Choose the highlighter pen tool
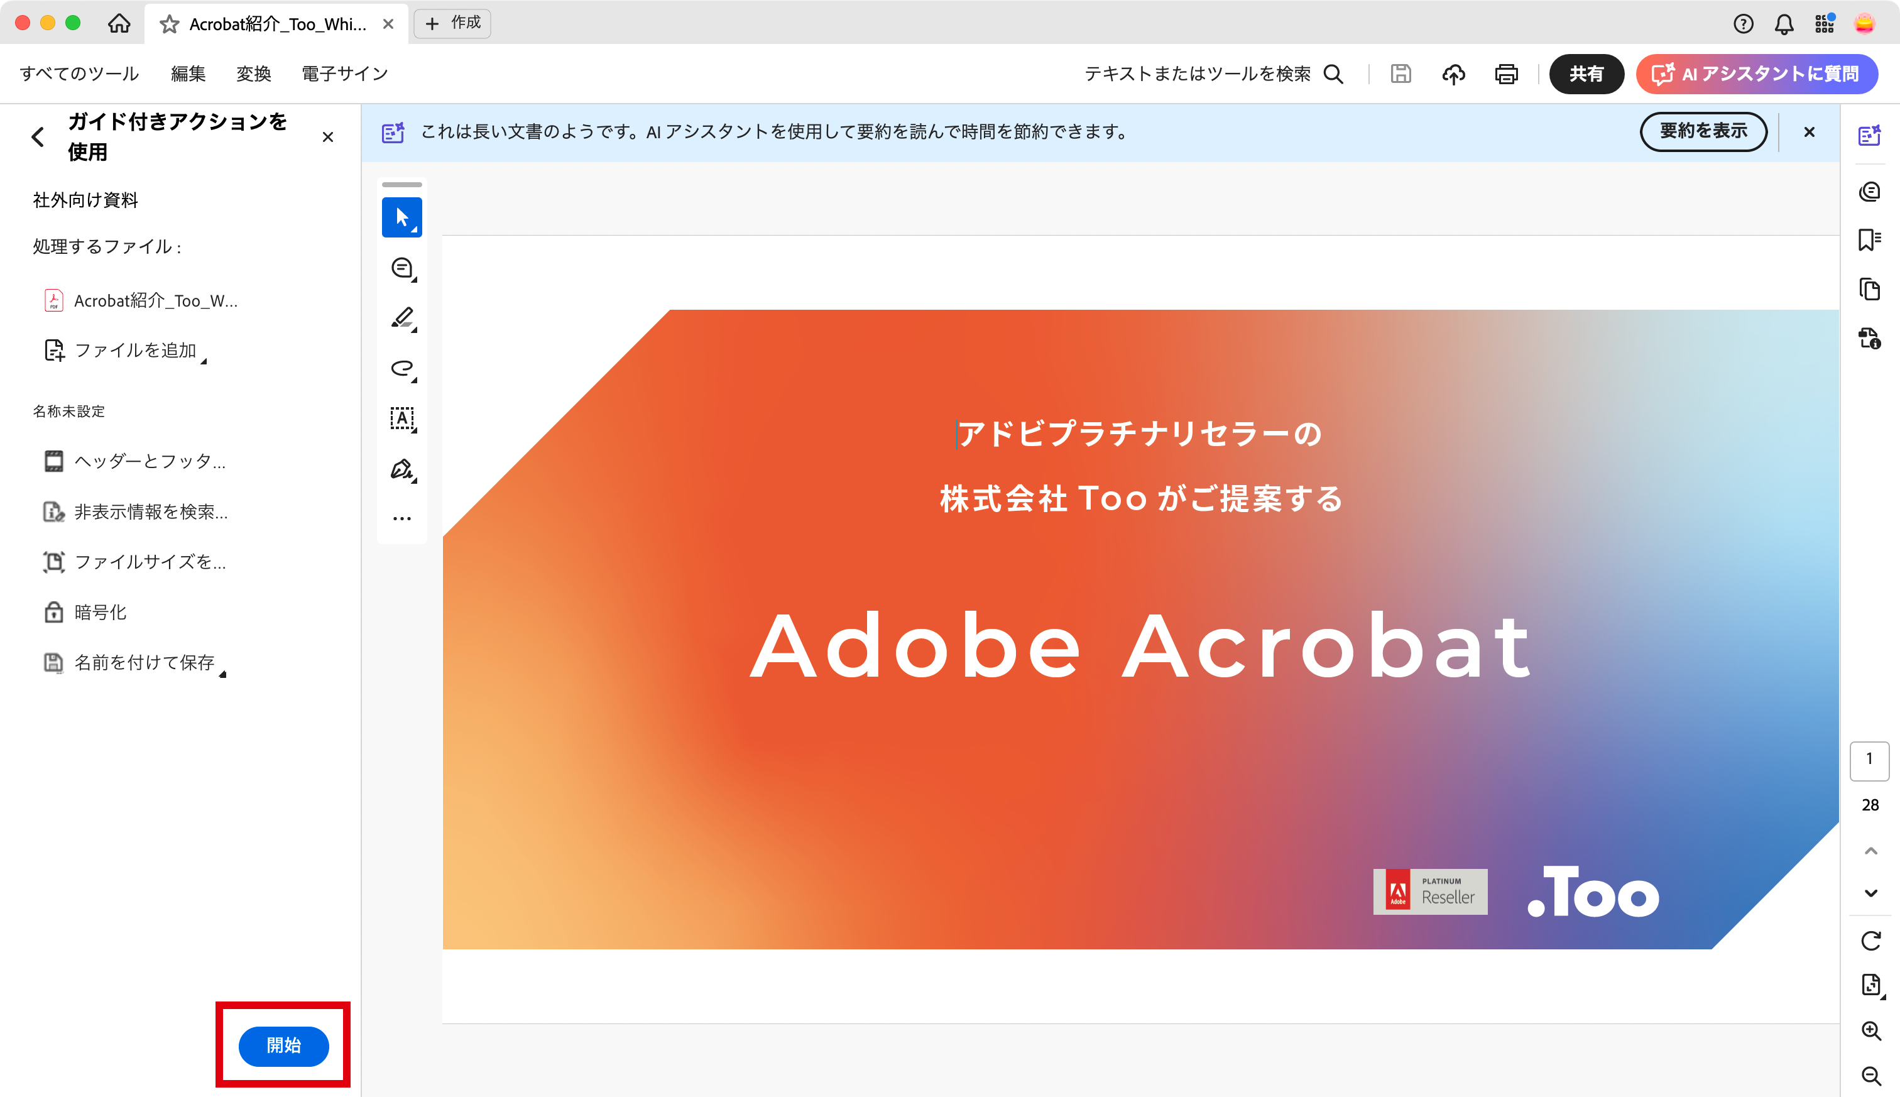Viewport: 1900px width, 1097px height. 401,318
